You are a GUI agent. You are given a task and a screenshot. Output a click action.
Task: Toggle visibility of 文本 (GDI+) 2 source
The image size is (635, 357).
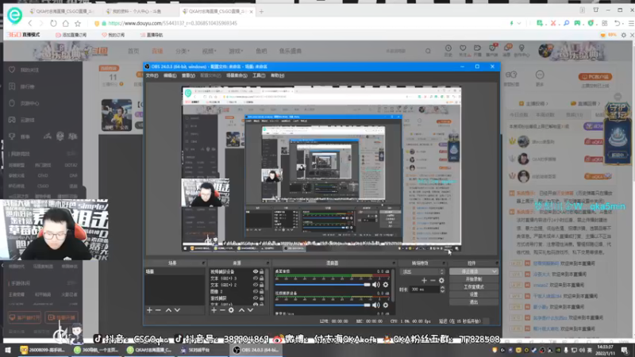[255, 285]
